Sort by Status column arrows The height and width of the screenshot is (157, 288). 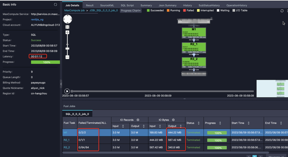tap(199, 123)
